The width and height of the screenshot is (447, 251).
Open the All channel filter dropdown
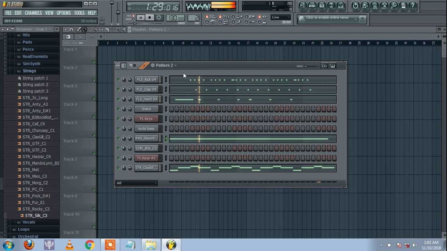click(x=137, y=183)
